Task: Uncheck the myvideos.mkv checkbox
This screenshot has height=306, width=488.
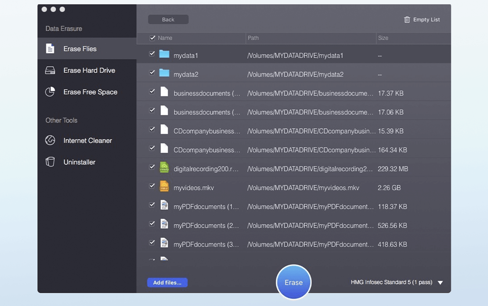Action: click(152, 186)
